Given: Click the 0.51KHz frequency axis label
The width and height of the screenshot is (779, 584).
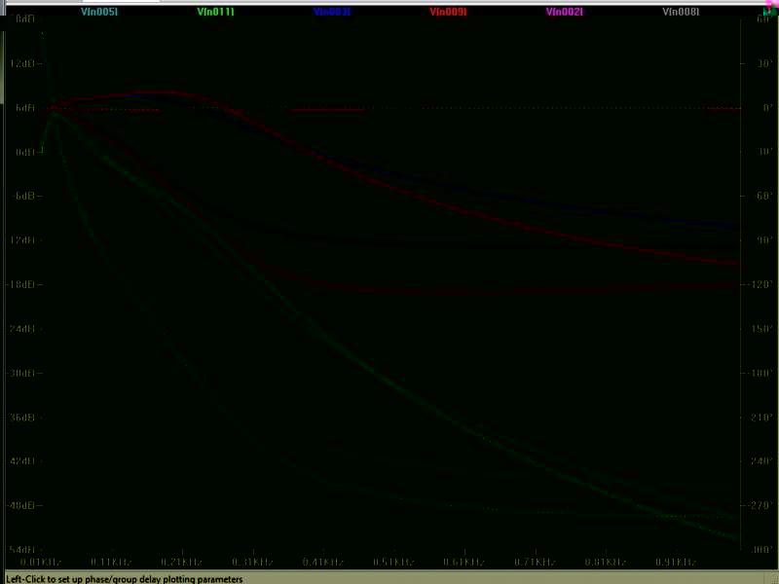Looking at the screenshot, I should 394,563.
